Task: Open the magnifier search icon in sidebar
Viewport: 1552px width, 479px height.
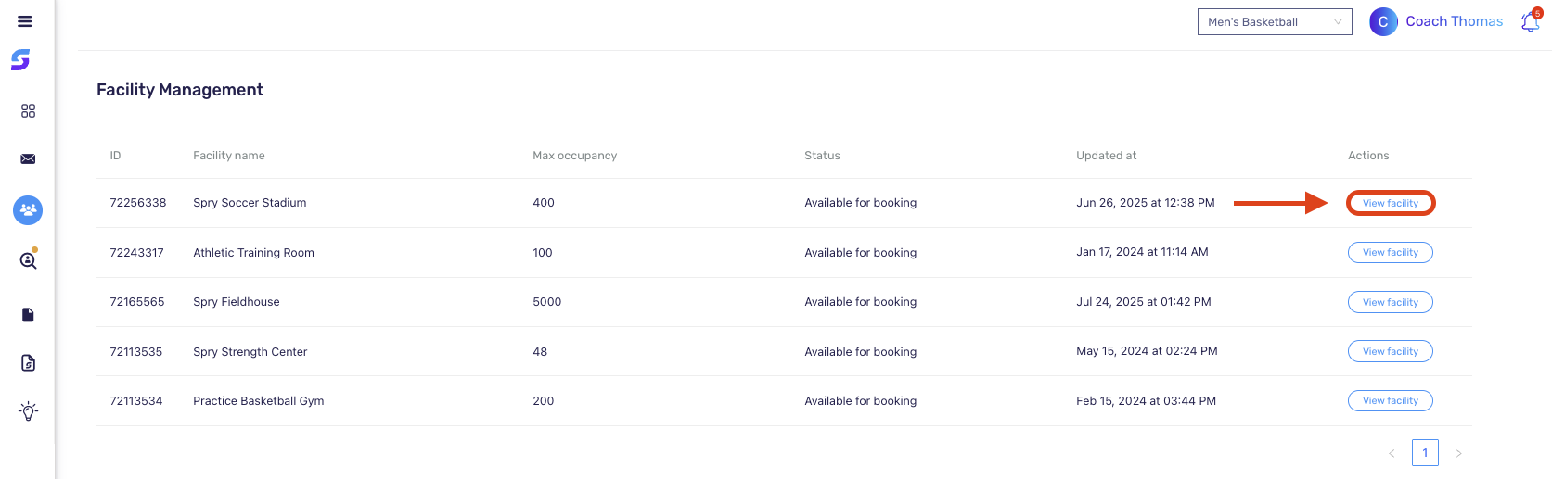Action: point(29,260)
